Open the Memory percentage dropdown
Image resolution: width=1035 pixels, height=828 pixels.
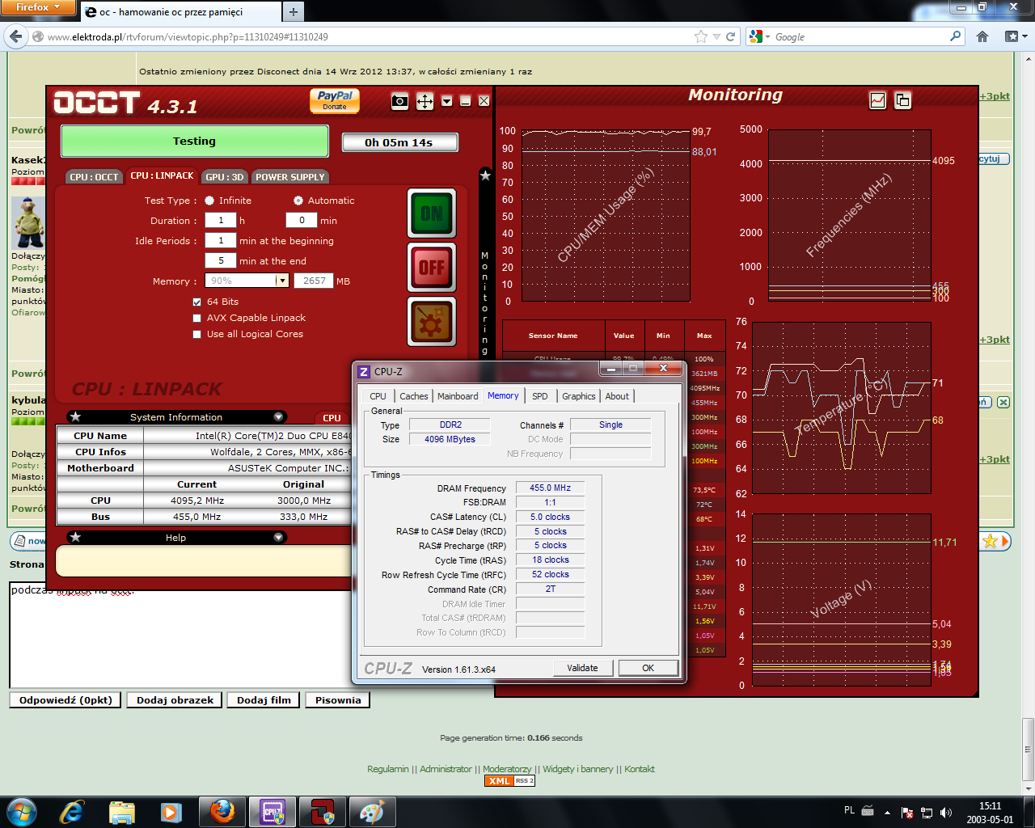[282, 281]
